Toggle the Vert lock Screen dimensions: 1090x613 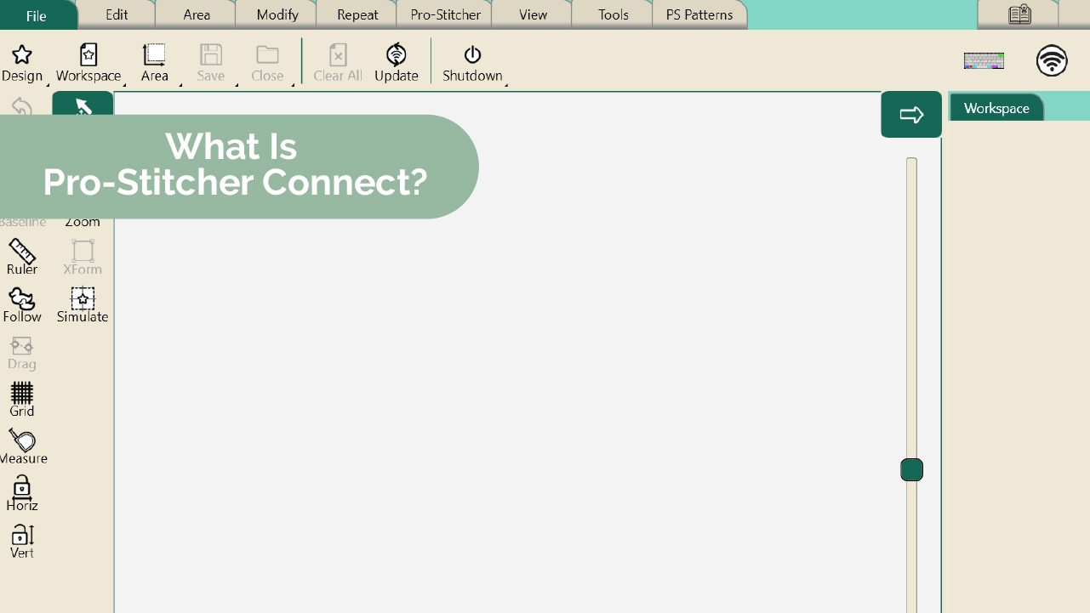click(21, 536)
